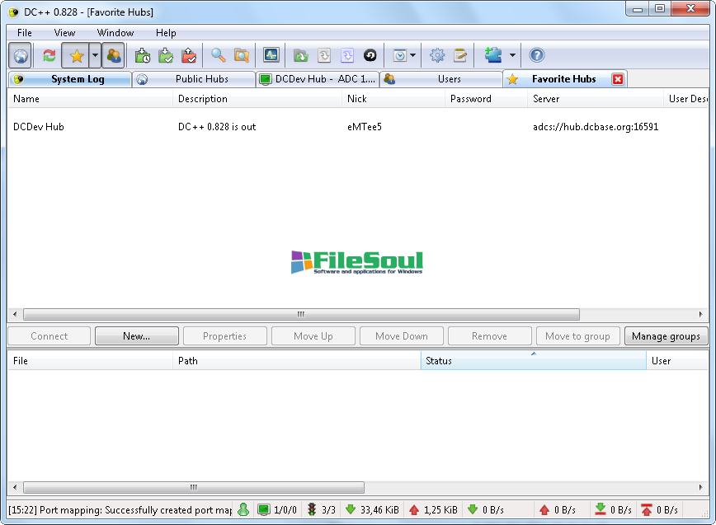Viewport: 716px width, 525px height.
Task: Click right arrow of hub list scrollbar
Action: click(700, 314)
